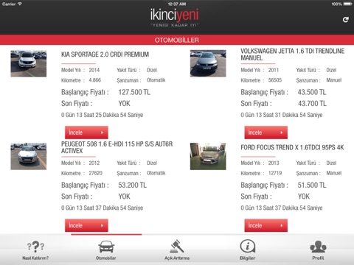The width and height of the screenshot is (354, 265).
Task: Tap the Wi-Fi icon next to Carrier
Action: pyautogui.click(x=20, y=4)
